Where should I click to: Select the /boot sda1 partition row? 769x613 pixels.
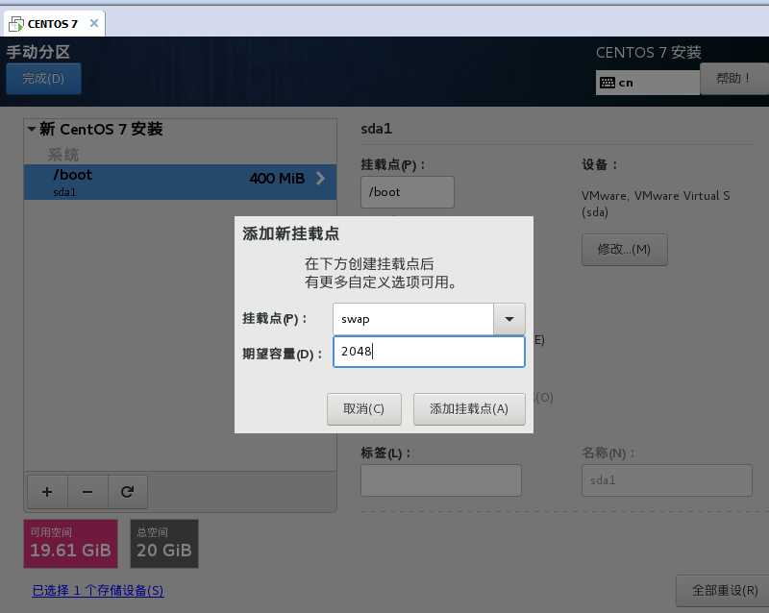[180, 182]
